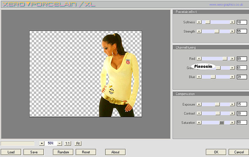Image resolution: width=249 pixels, height=157 pixels.
Task: Click the Softness value field showing 18
Action: 242,22
